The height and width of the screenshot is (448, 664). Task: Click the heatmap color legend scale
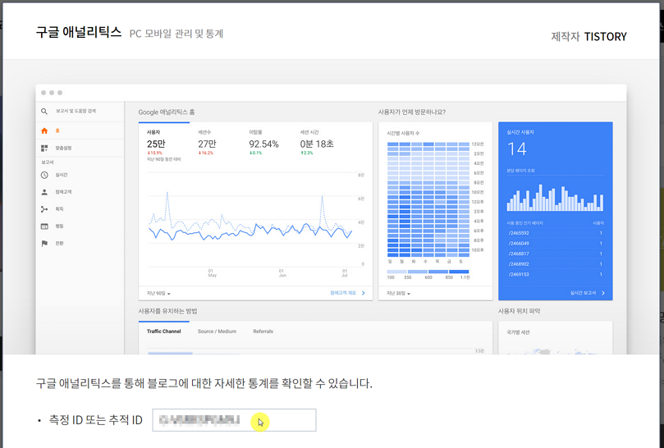pyautogui.click(x=428, y=272)
